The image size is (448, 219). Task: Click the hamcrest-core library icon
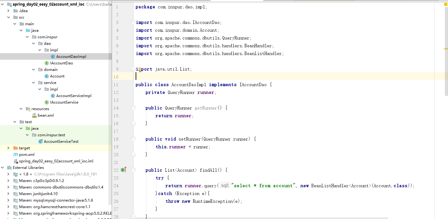pyautogui.click(x=16, y=207)
